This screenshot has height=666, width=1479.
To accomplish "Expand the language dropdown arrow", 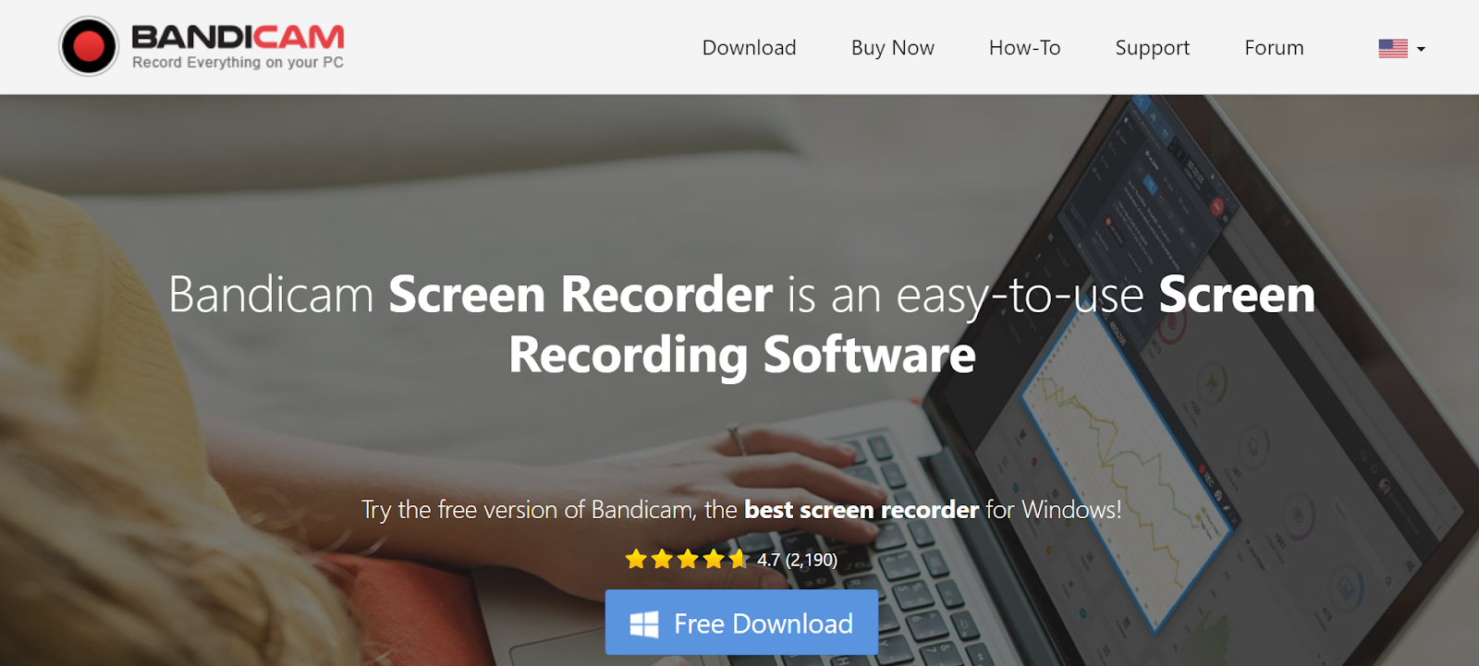I will click(x=1421, y=49).
